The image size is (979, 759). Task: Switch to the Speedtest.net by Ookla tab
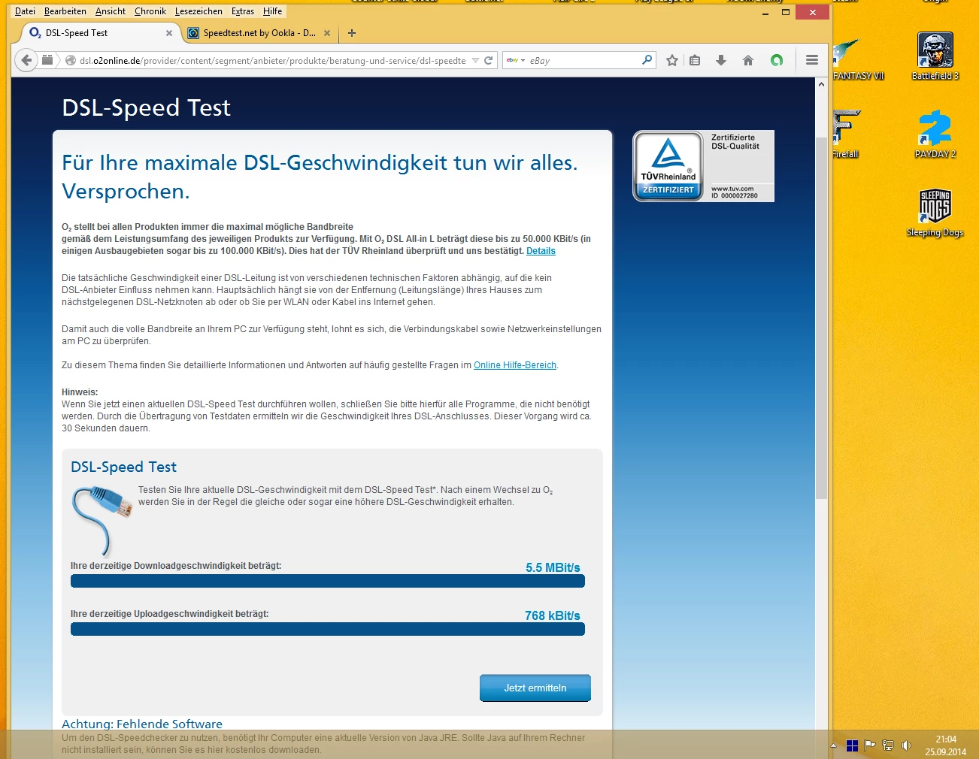click(259, 33)
